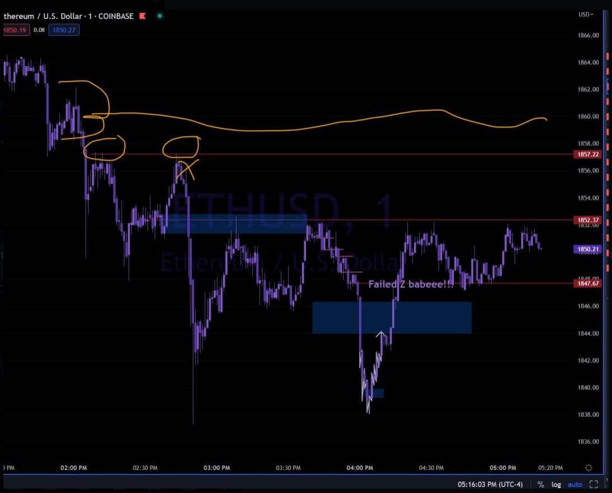This screenshot has width=612, height=493.
Task: Toggle auto scale mode
Action: click(x=574, y=485)
